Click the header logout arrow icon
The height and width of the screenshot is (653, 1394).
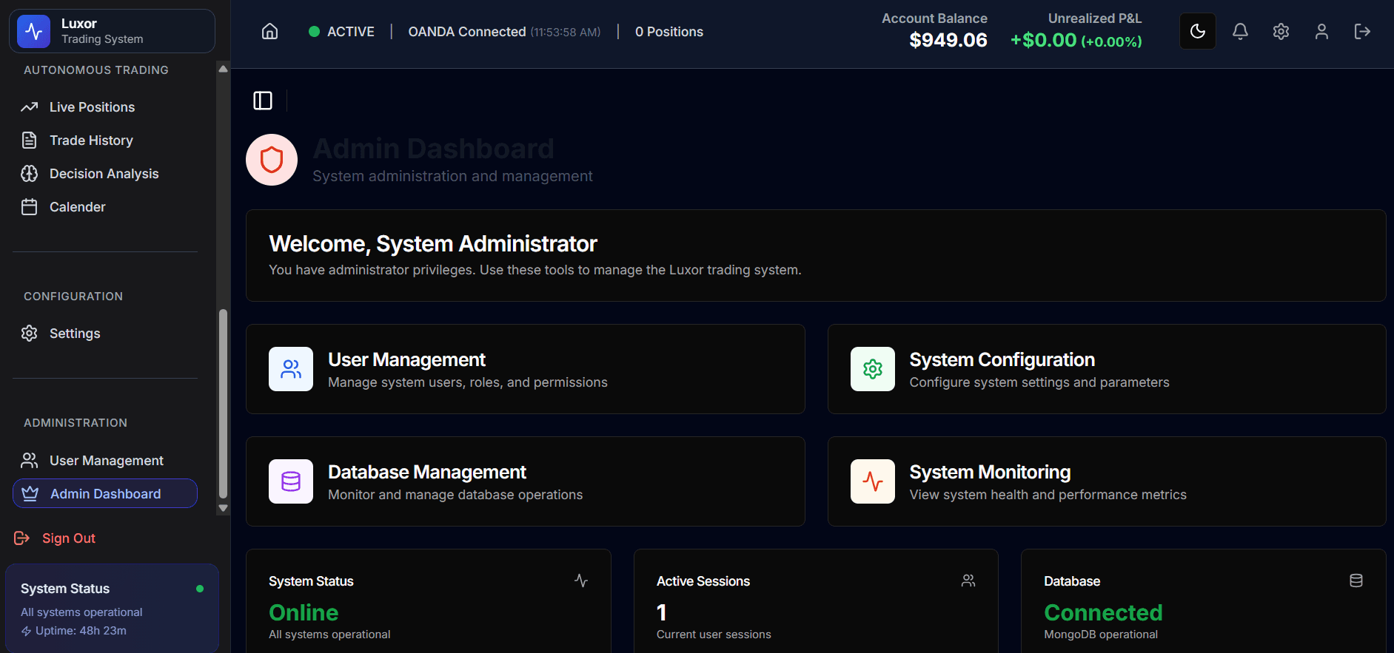[1362, 31]
